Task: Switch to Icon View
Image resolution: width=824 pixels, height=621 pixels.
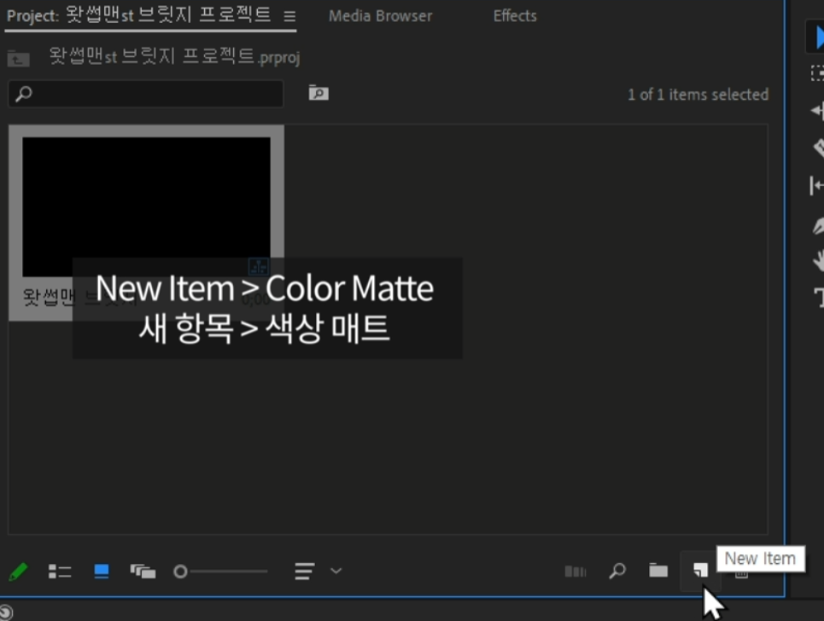Action: [x=102, y=572]
